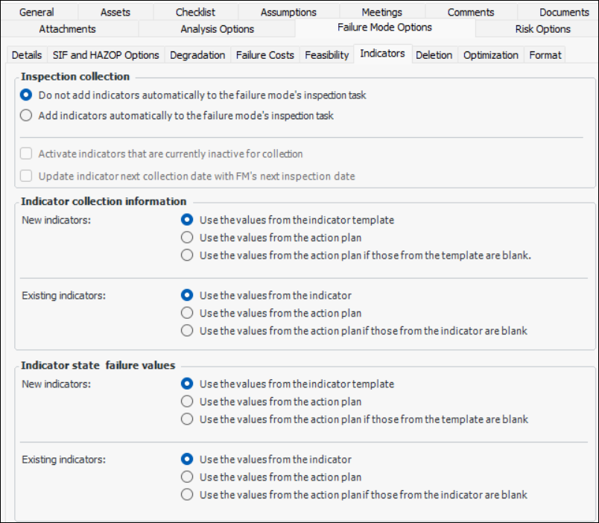
Task: Open the Checklist tab
Action: 195,12
